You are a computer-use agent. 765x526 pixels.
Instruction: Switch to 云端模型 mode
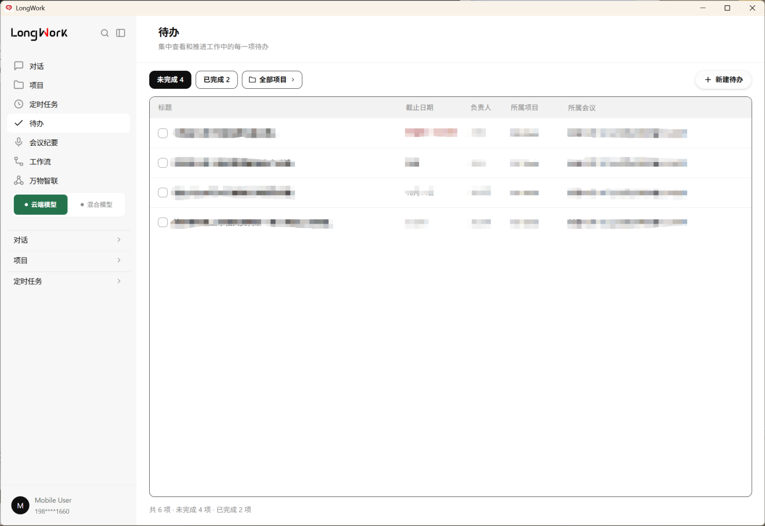click(41, 205)
